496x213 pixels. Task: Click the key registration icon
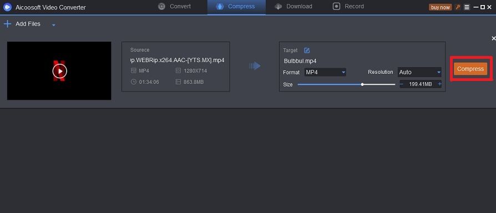coord(458,7)
